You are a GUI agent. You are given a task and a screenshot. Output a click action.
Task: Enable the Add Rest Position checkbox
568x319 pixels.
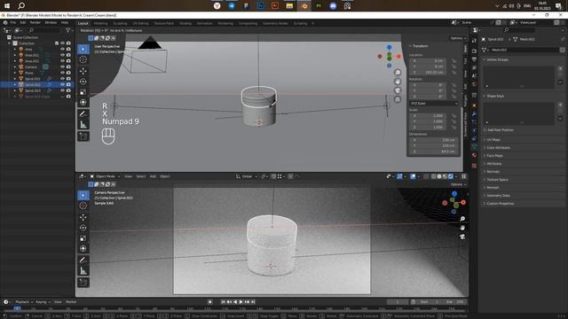click(x=485, y=130)
